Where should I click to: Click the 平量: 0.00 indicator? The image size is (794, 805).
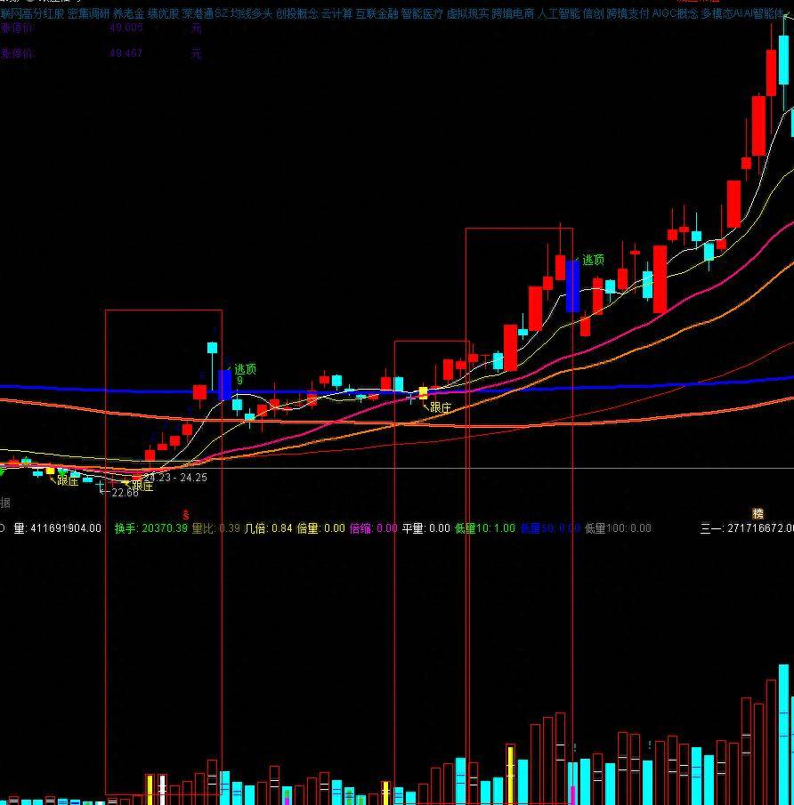tap(426, 528)
